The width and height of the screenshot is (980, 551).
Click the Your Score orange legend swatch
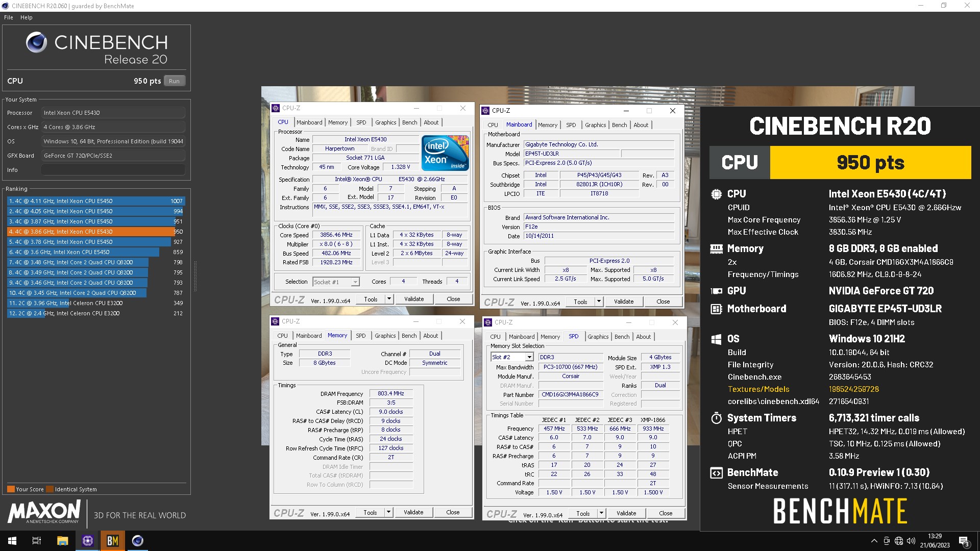point(11,489)
